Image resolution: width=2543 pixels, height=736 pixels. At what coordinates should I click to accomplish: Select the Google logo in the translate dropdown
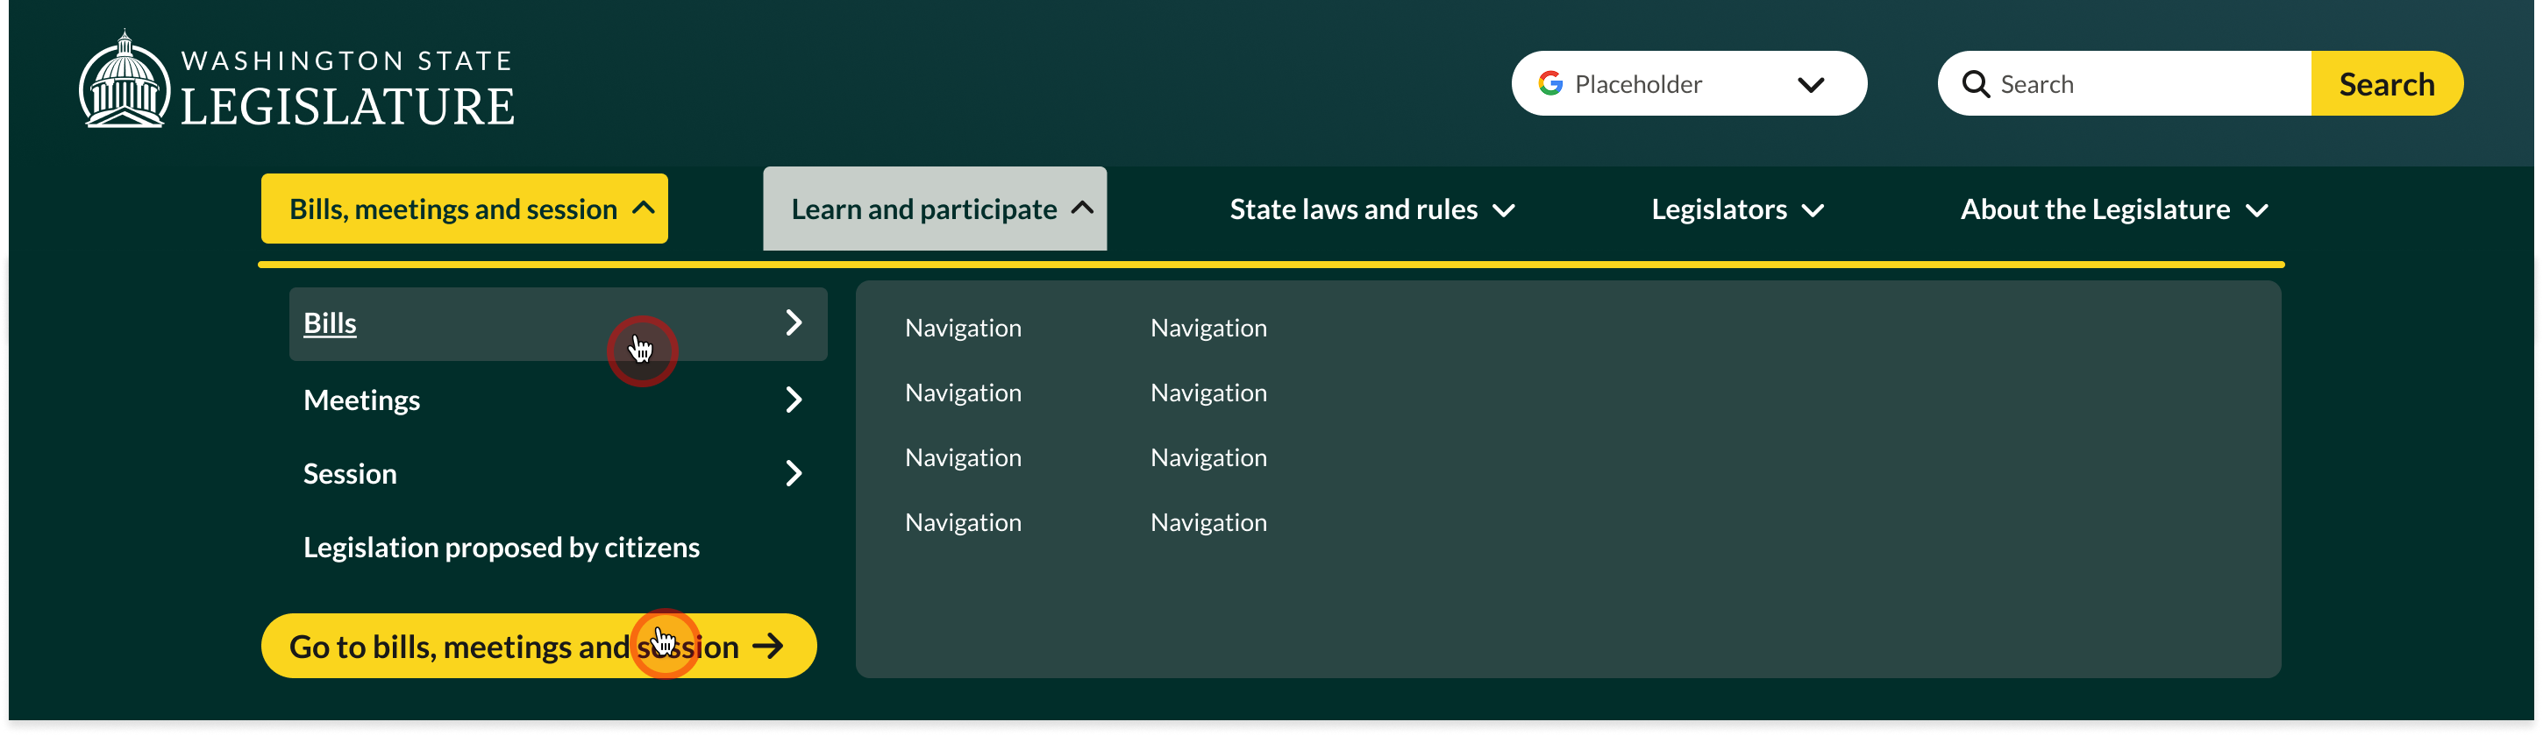coord(1552,83)
